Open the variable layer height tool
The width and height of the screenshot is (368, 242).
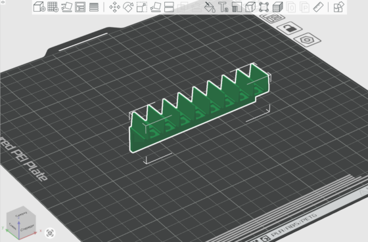(x=94, y=7)
